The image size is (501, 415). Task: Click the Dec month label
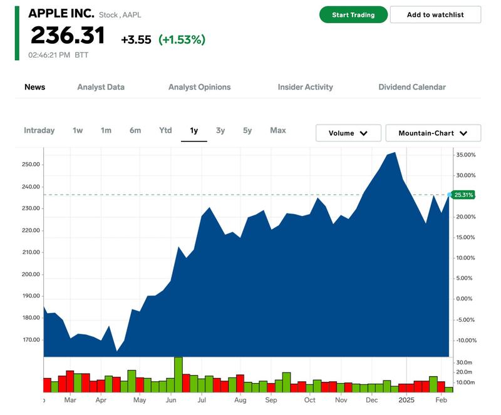371,400
